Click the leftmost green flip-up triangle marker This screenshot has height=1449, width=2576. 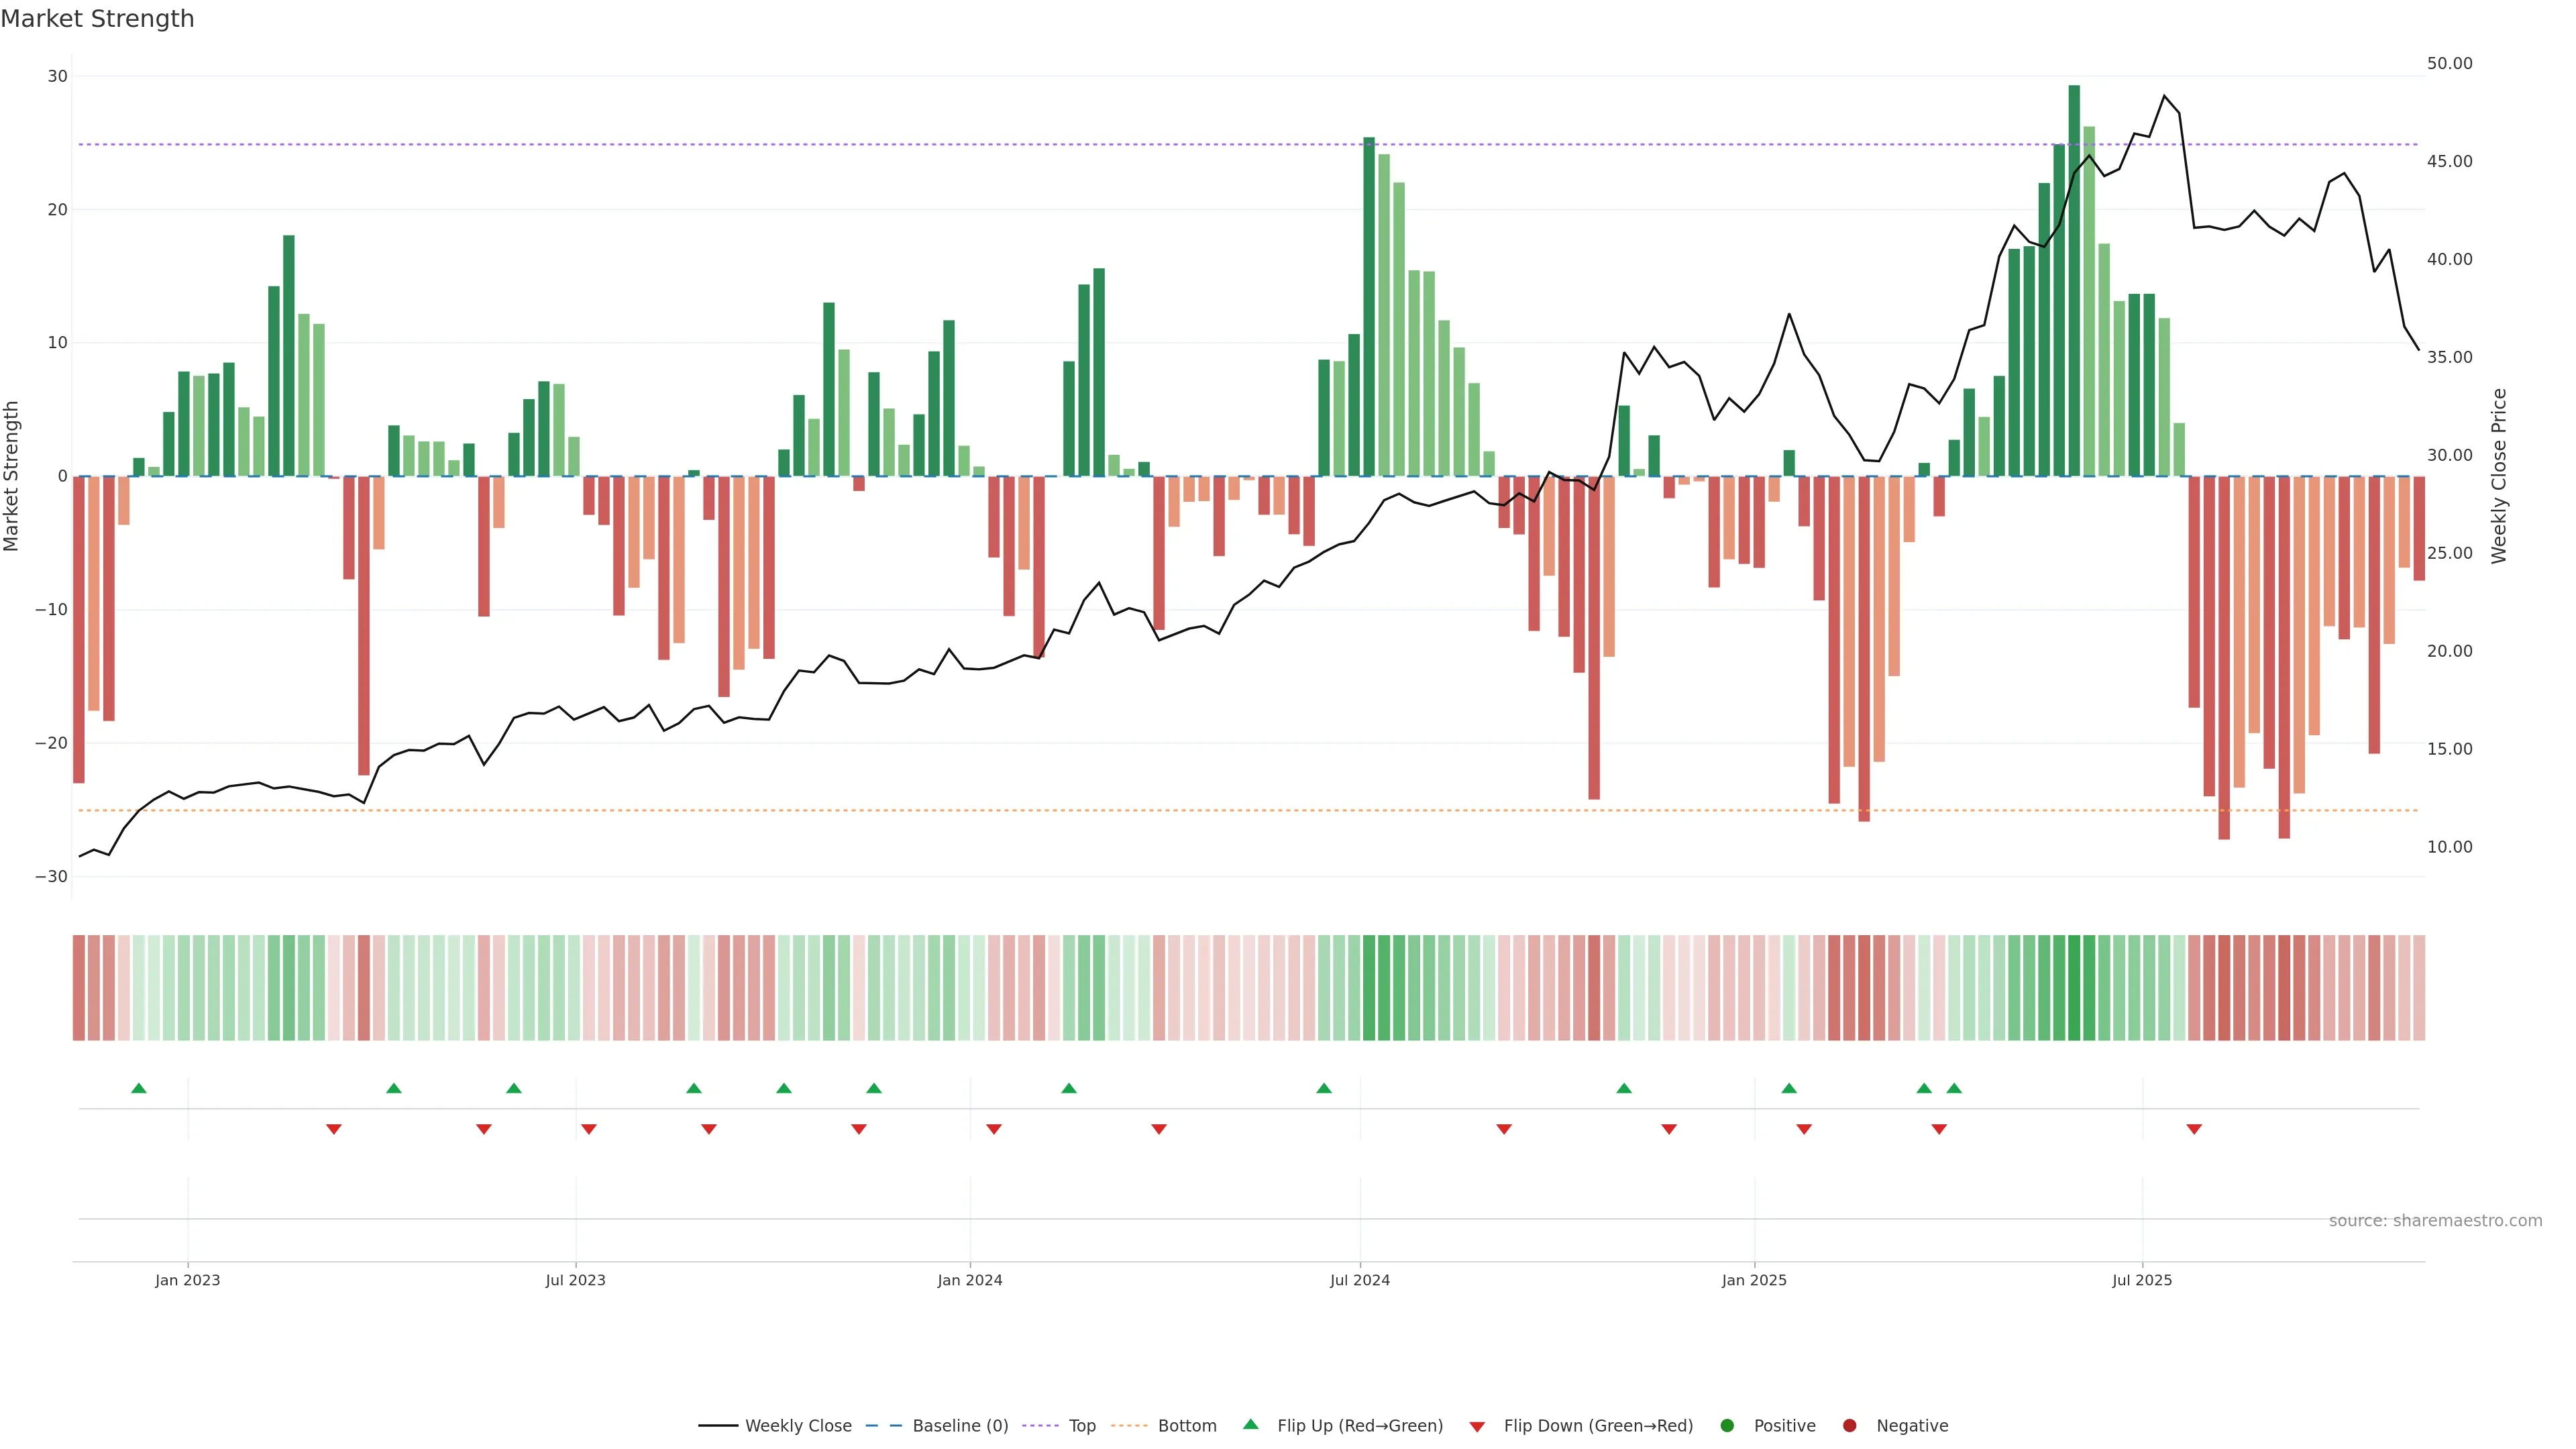(x=139, y=1088)
